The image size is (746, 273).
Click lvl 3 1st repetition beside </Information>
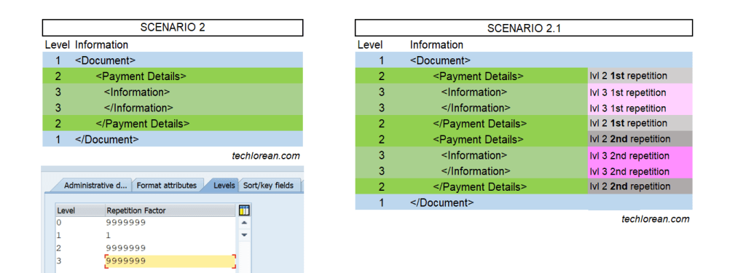tap(640, 108)
